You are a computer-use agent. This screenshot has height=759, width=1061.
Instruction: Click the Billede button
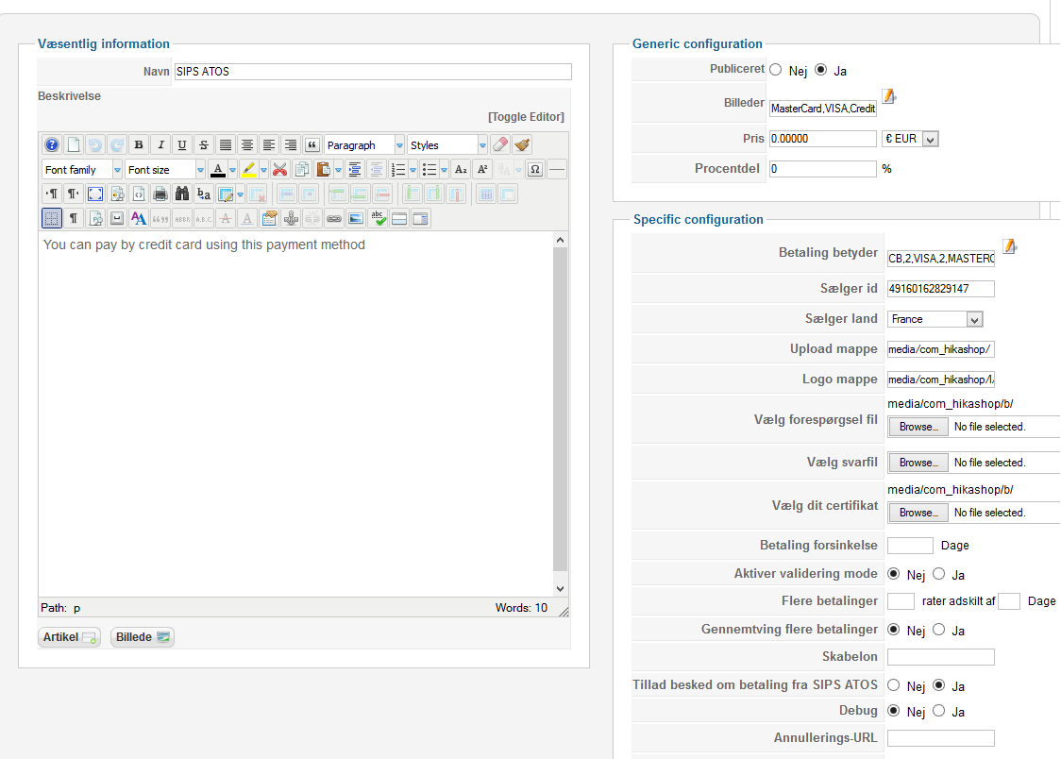point(143,637)
